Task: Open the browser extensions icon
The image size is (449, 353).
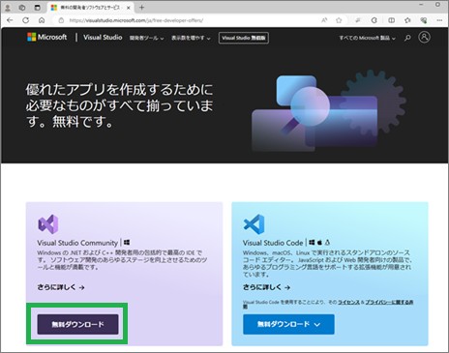Action: point(374,20)
